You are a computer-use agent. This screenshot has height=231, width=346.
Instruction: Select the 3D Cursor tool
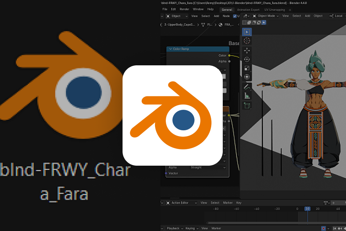pos(247,41)
